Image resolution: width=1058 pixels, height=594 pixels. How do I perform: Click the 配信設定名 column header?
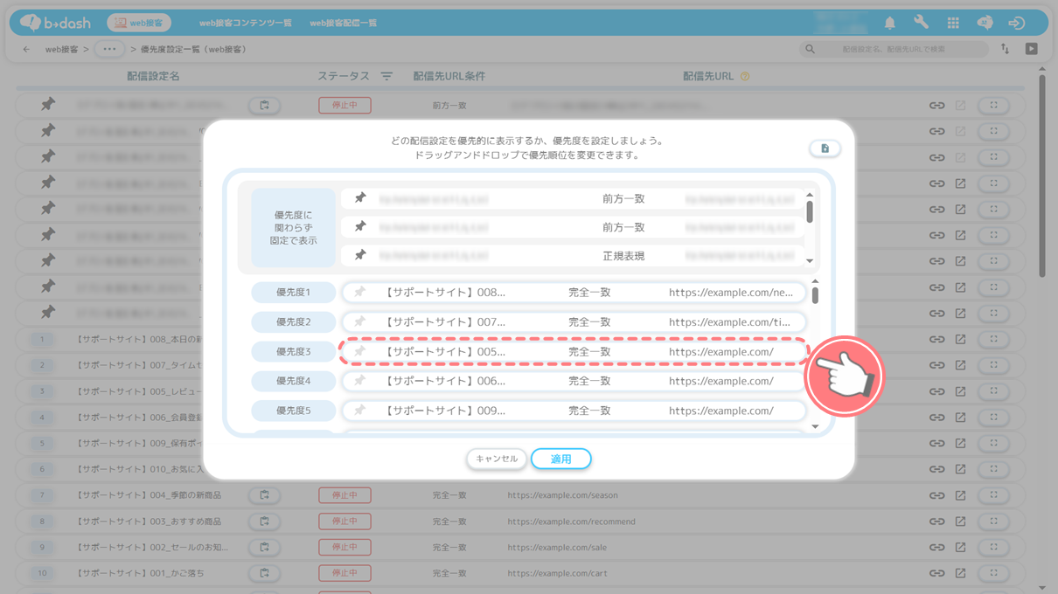[153, 77]
